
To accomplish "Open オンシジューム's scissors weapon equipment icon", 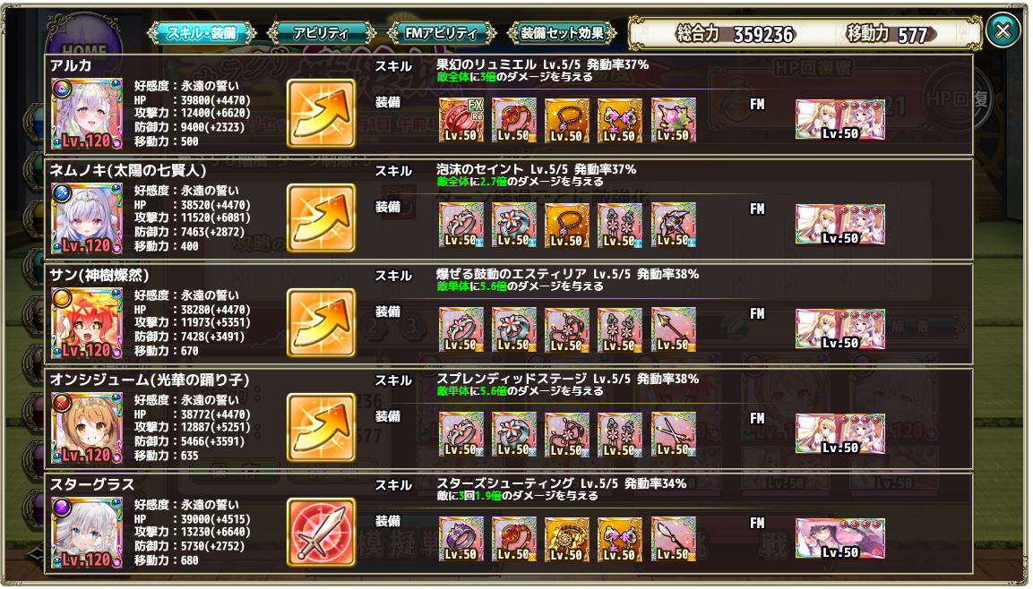I will pos(674,434).
